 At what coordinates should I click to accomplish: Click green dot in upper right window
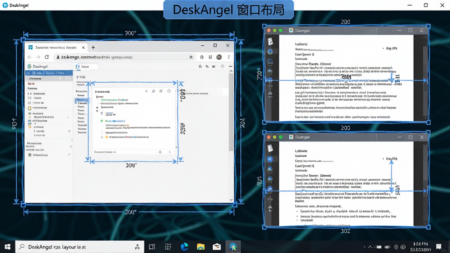281,30
